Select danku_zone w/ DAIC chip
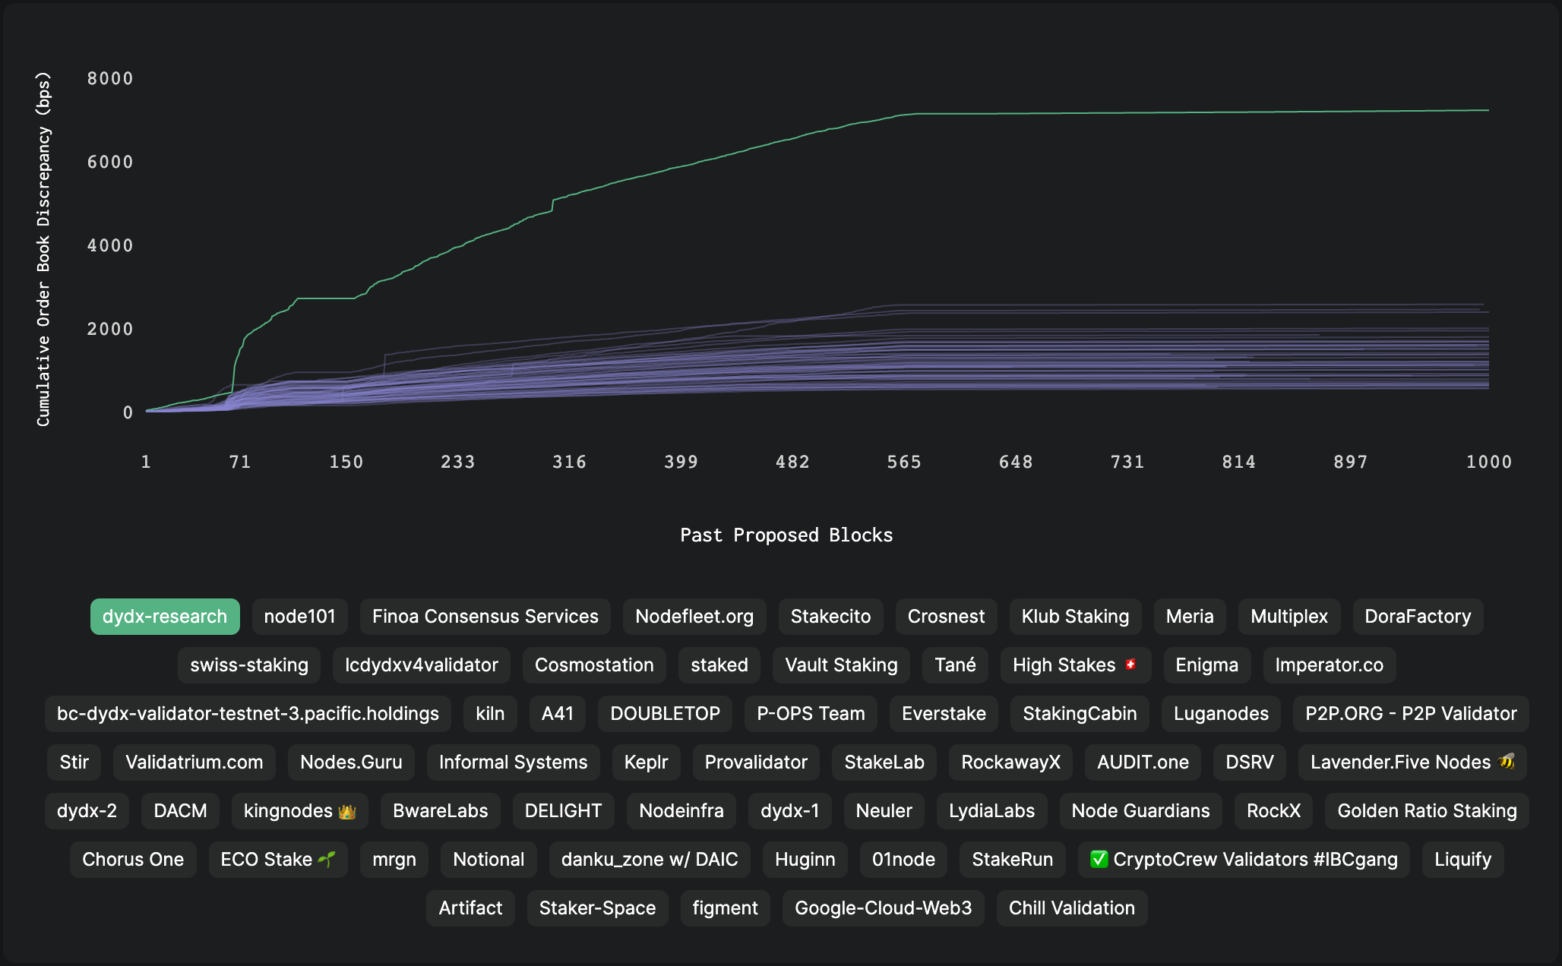Viewport: 1562px width, 966px height. tap(650, 859)
